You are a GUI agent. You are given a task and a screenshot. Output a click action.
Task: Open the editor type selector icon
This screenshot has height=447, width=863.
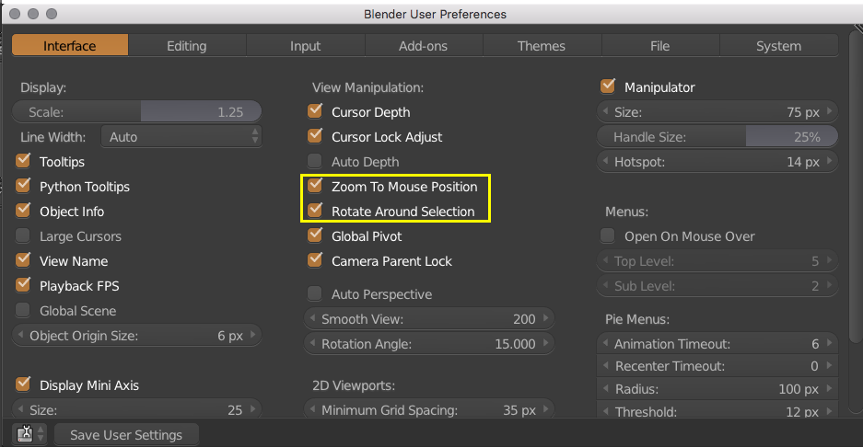pos(26,434)
